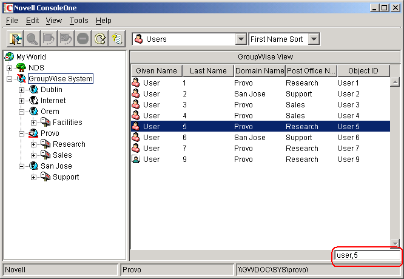
Task: Select the My World tree label
Action: 31,56
